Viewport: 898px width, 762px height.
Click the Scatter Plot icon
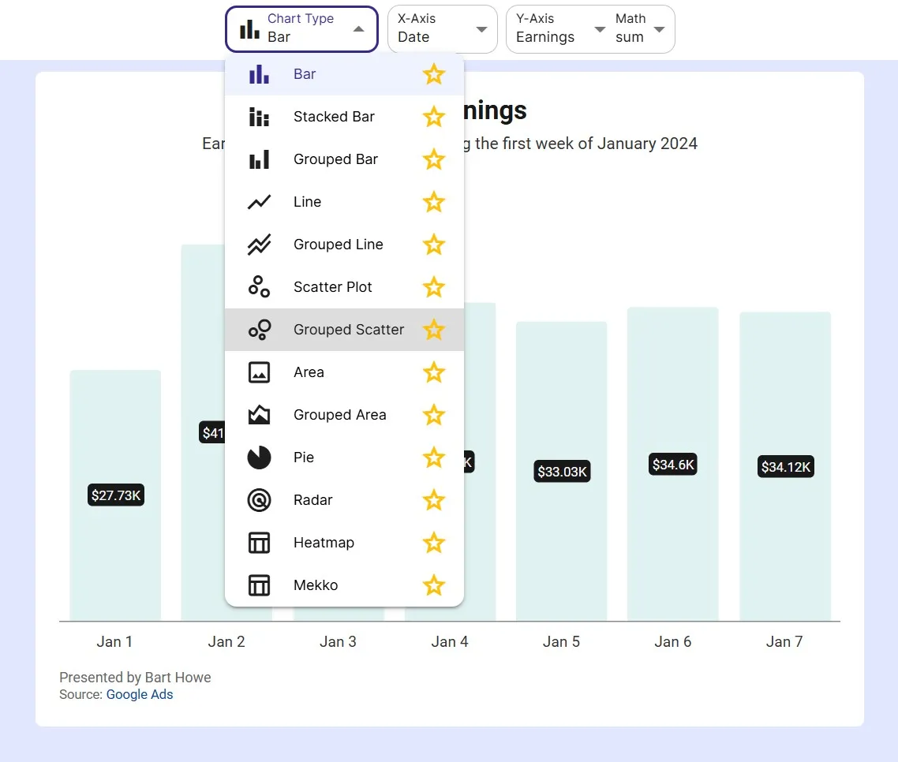point(259,287)
